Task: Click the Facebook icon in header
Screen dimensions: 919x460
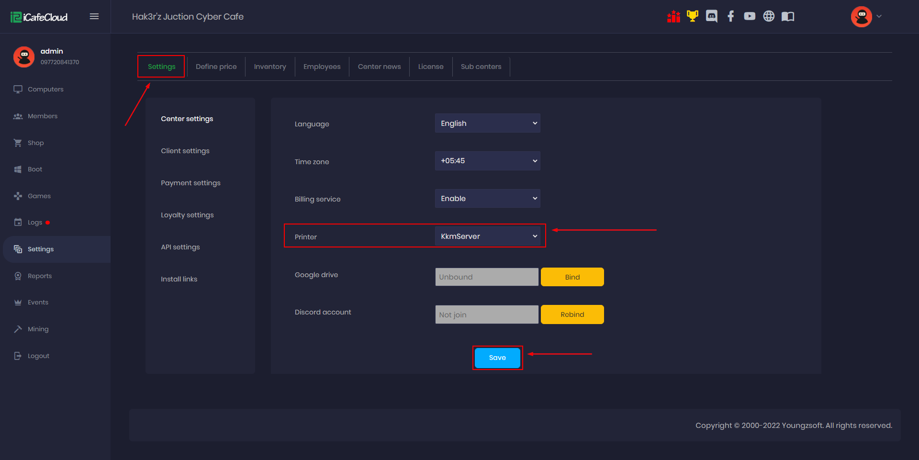Action: pyautogui.click(x=730, y=16)
